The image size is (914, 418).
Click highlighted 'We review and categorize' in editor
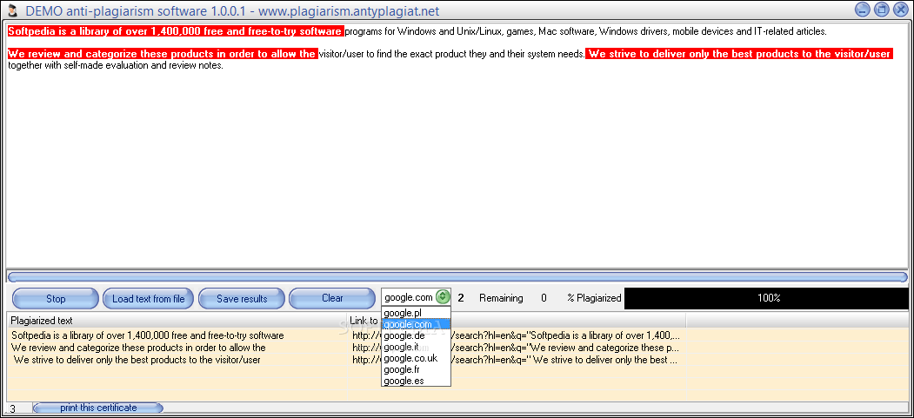162,54
